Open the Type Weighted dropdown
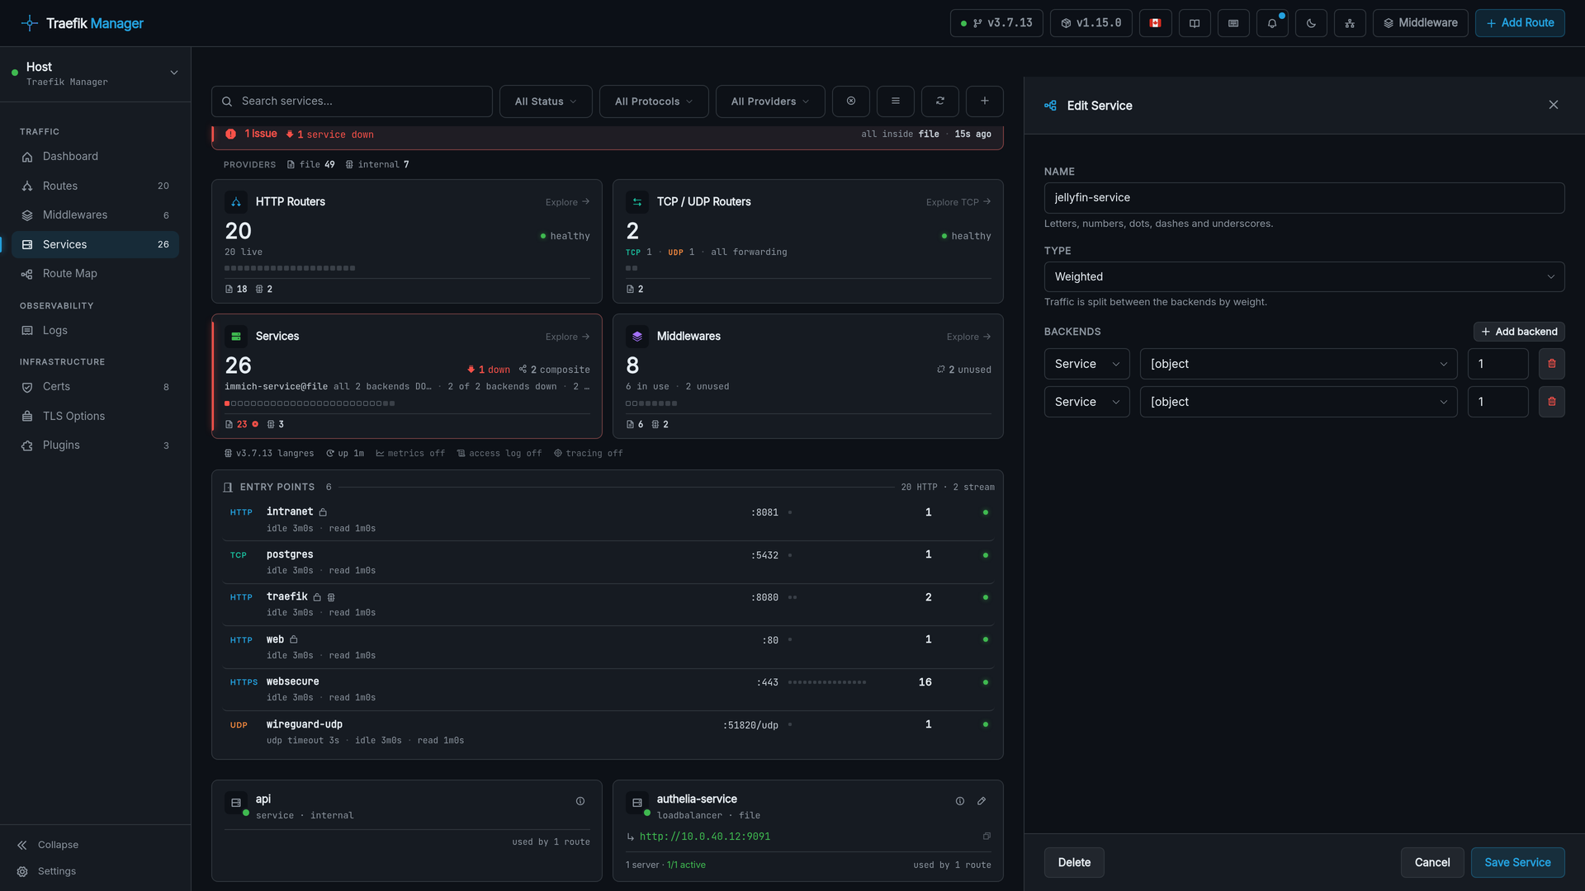This screenshot has width=1585, height=891. (x=1304, y=277)
